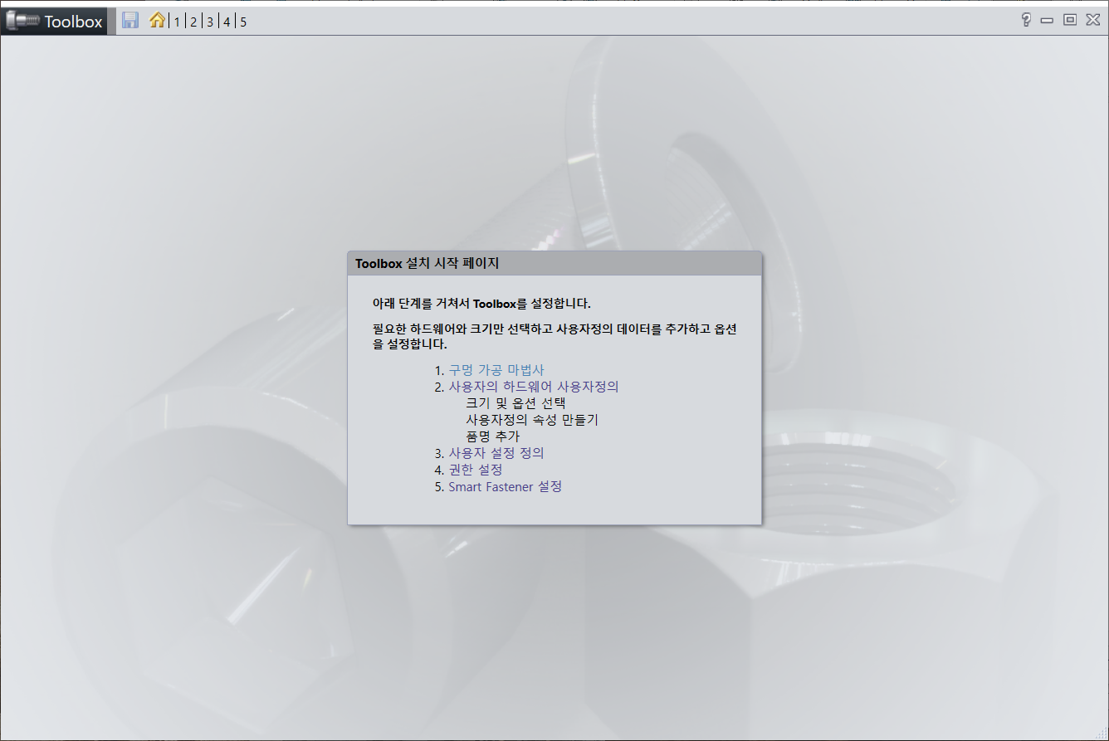Select the 크기 및 옵션 선택 link
Viewport: 1109px width, 741px height.
515,402
